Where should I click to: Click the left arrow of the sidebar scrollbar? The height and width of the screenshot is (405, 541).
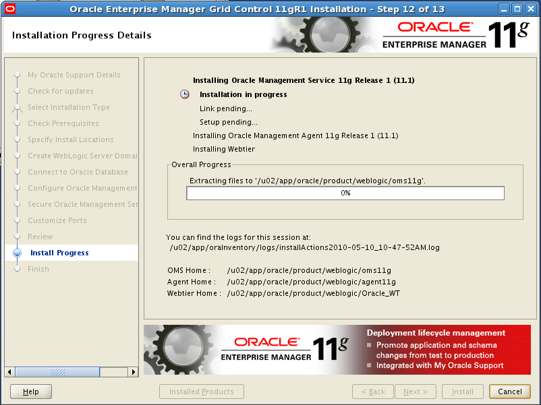[x=9, y=372]
